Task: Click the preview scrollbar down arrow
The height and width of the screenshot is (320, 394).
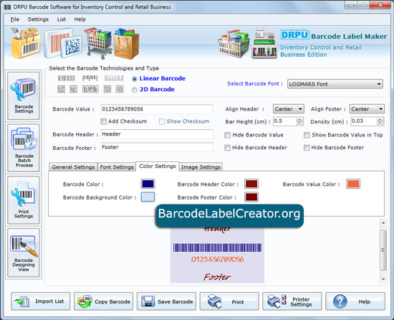Action: (383, 278)
